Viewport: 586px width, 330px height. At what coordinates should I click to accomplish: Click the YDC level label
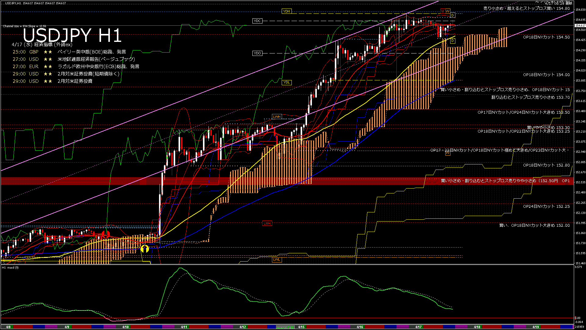pos(257,21)
